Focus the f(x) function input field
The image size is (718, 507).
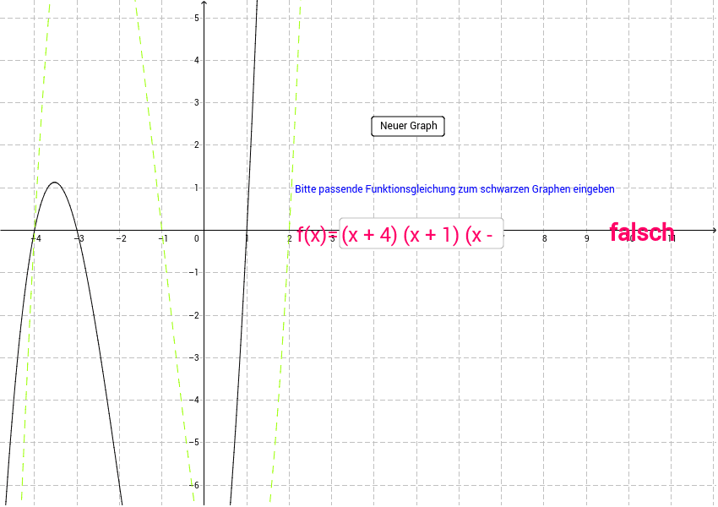coord(422,234)
